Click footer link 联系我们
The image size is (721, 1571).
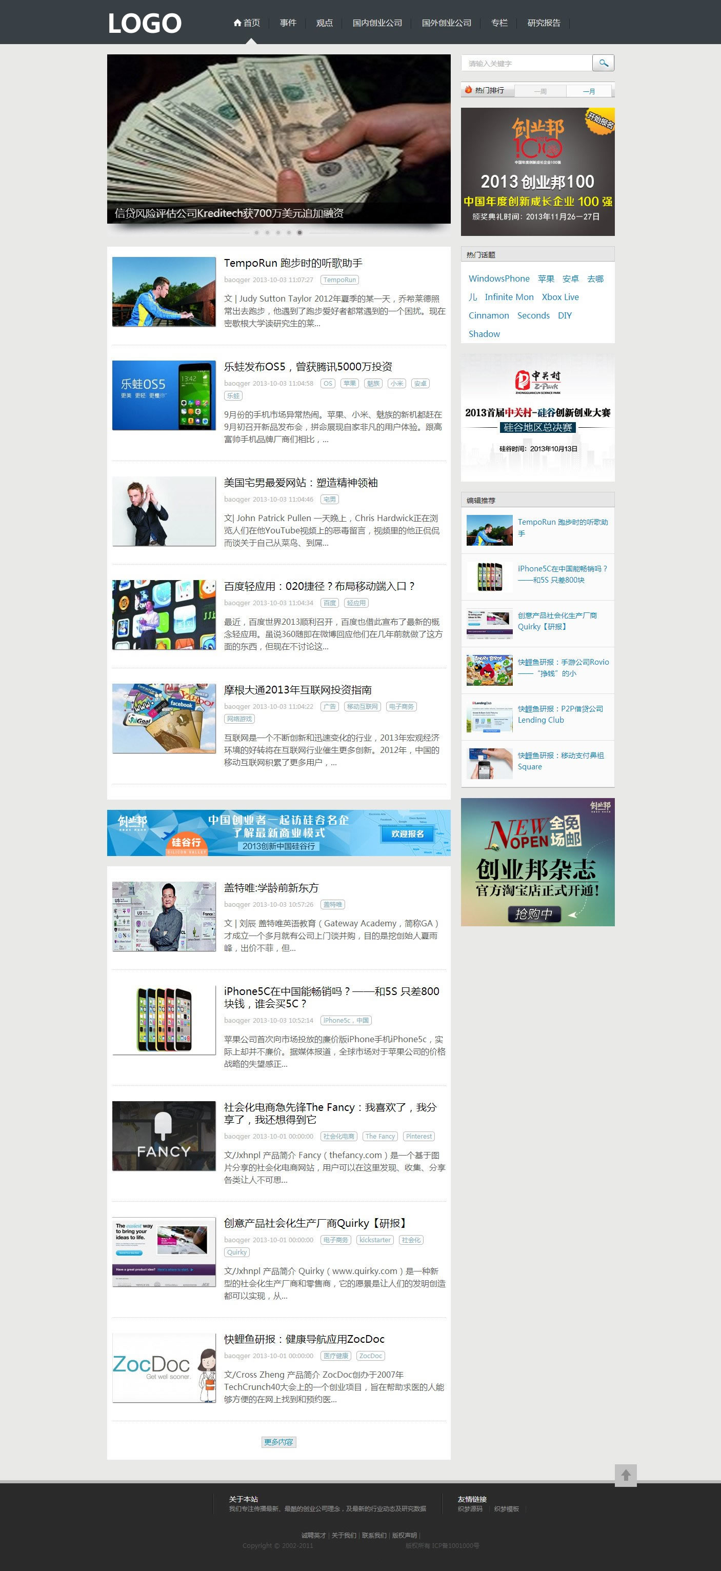[374, 1536]
